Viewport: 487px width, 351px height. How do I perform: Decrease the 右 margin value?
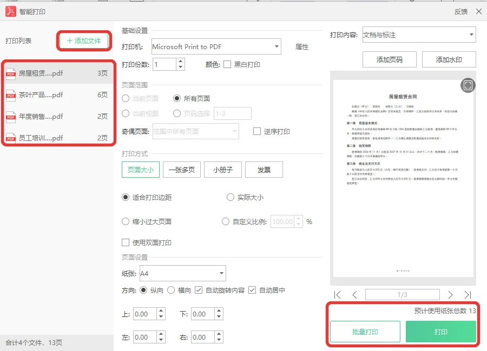pos(219,340)
